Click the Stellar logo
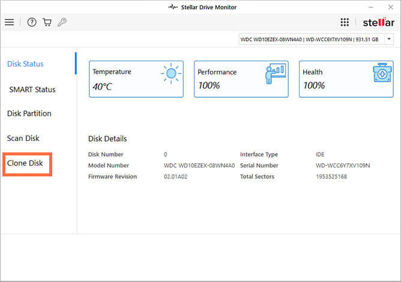Screen dimensions: 401x282 pos(379,22)
